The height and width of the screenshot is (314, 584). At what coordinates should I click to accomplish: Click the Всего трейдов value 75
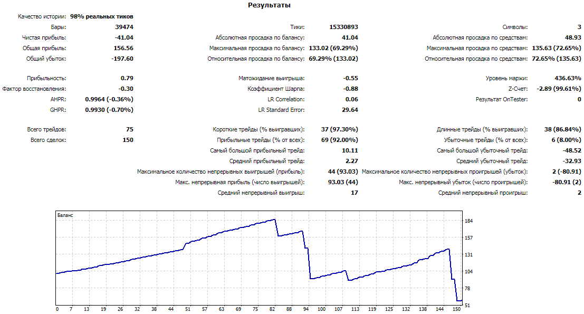130,129
